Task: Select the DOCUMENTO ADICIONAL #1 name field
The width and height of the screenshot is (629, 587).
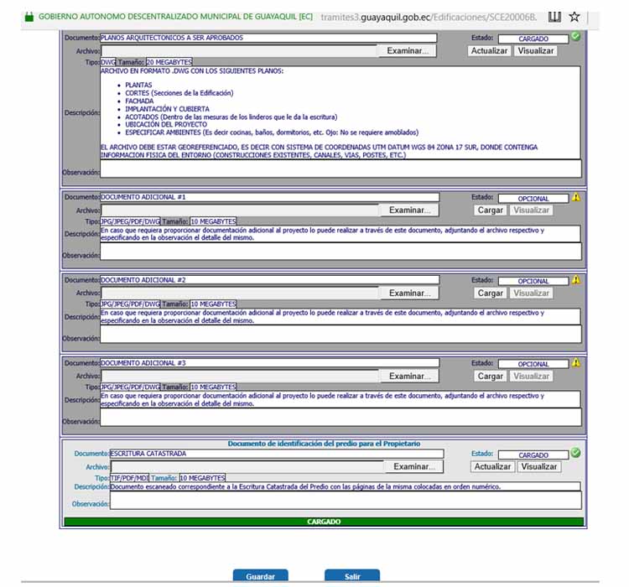Action: (269, 197)
